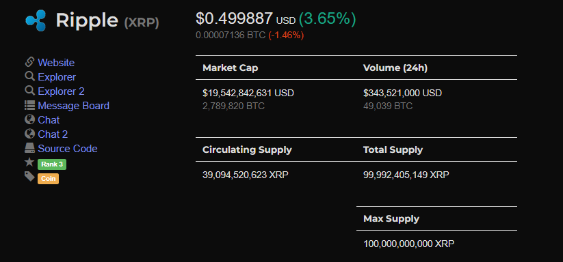
Task: Click the tag icon next to Coin
Action: pos(29,176)
